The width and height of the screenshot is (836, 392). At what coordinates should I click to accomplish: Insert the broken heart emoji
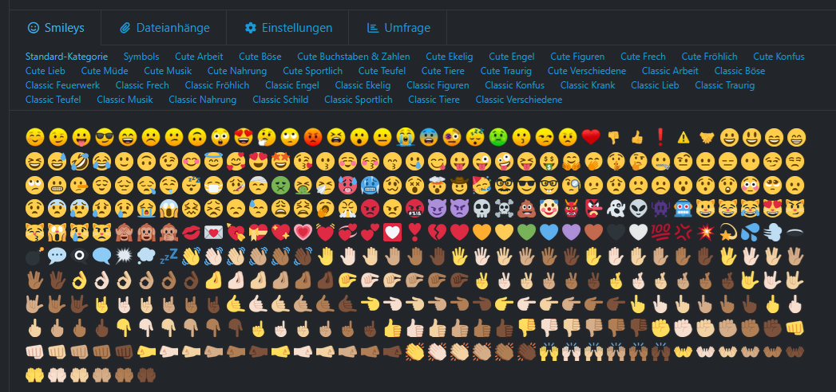436,233
